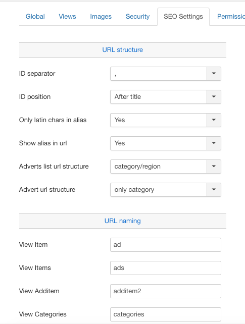
Task: Switch to the Views tab
Action: pyautogui.click(x=67, y=17)
